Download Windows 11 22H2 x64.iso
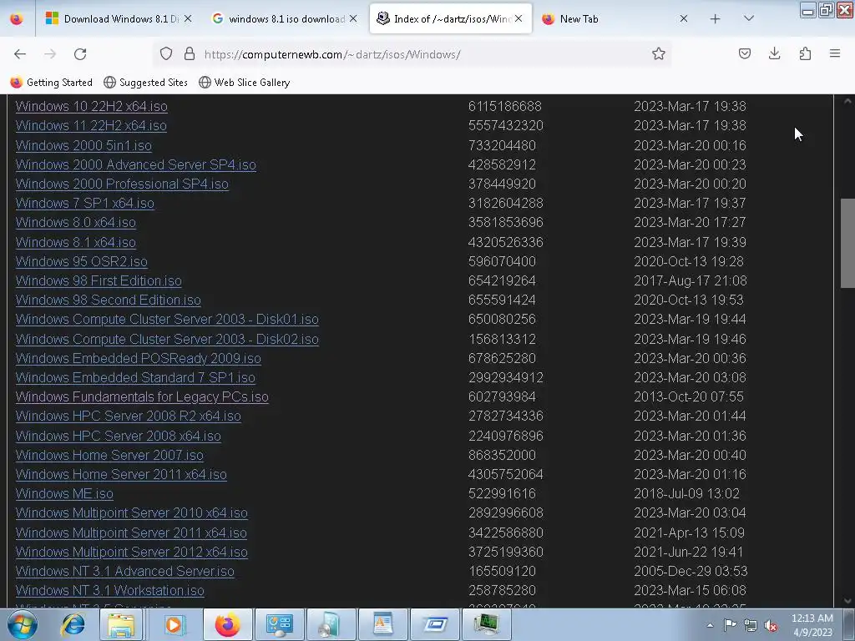855x641 pixels. pyautogui.click(x=91, y=125)
